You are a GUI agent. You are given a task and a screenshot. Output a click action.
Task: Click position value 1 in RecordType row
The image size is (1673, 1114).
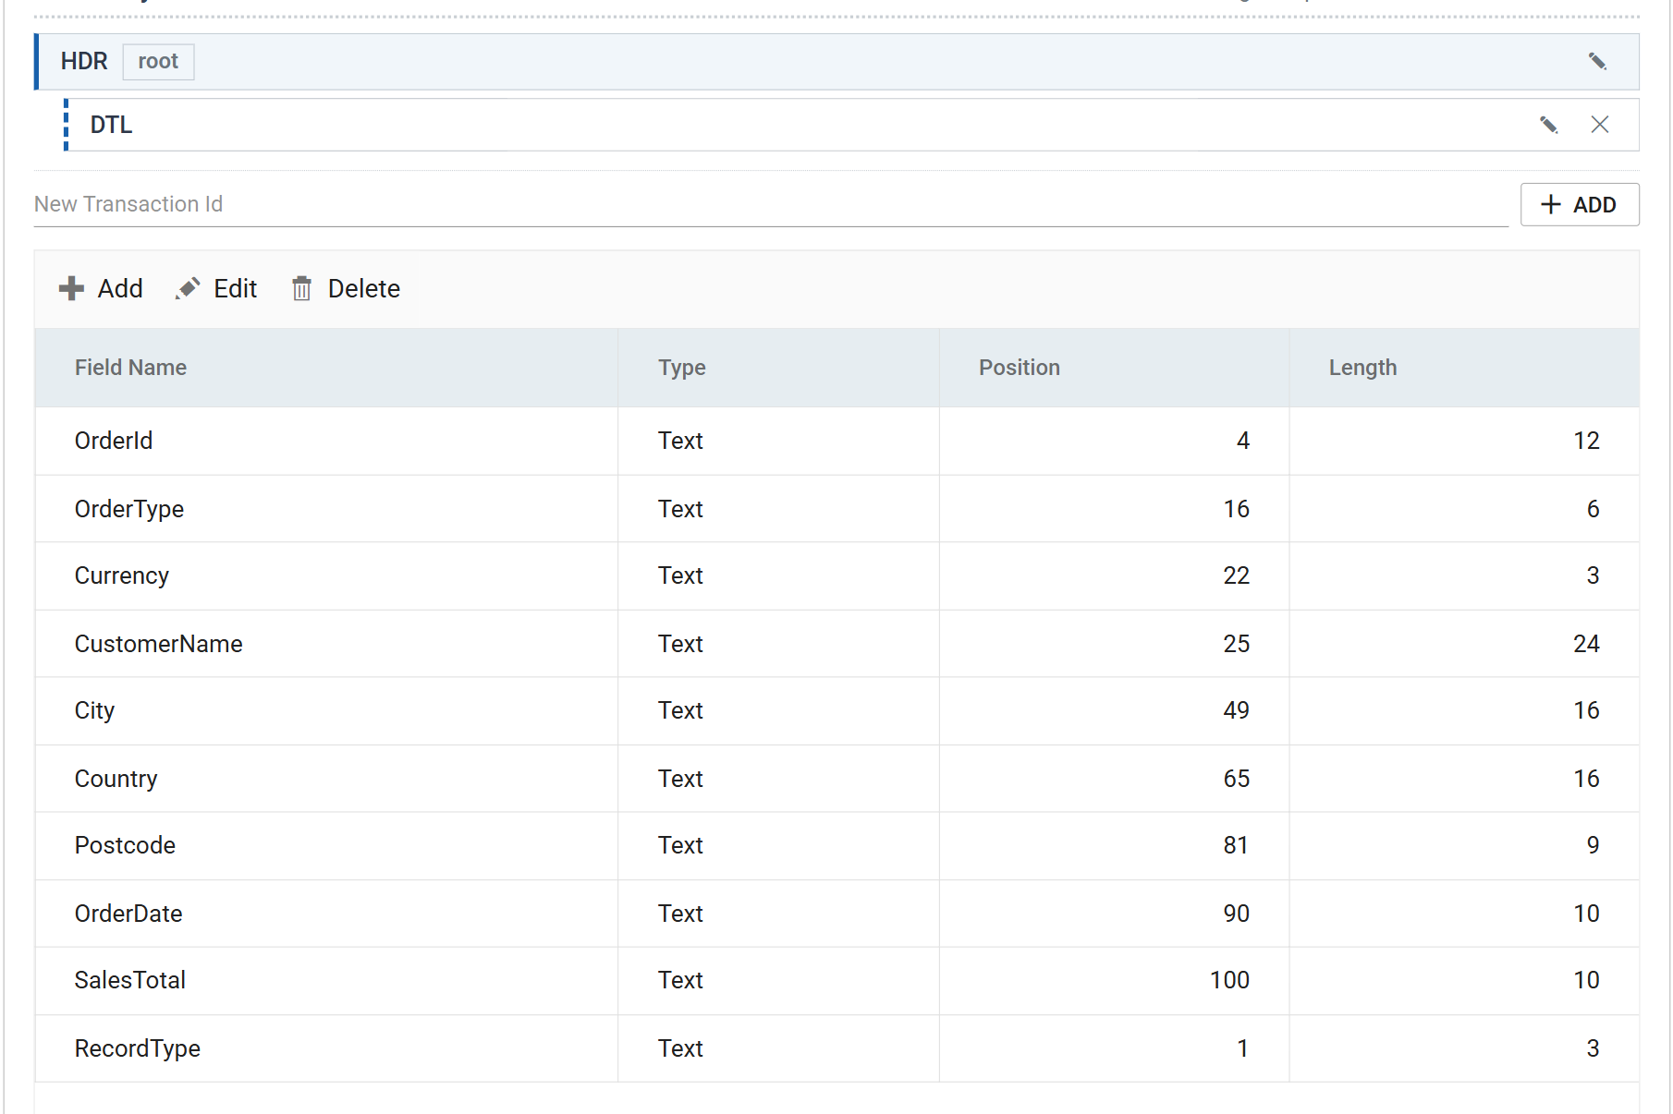click(x=1243, y=1048)
